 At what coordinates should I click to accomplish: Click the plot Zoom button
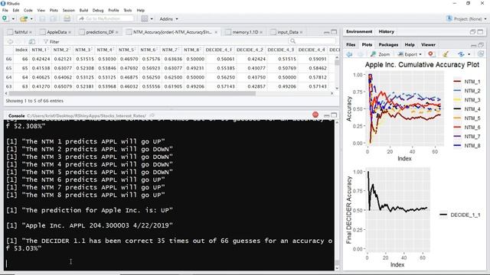point(380,54)
